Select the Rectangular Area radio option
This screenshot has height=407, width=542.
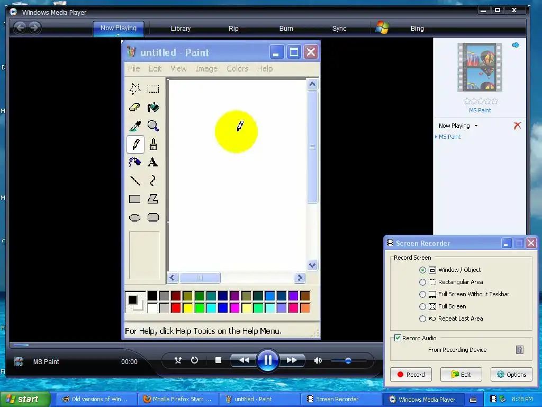click(x=422, y=282)
